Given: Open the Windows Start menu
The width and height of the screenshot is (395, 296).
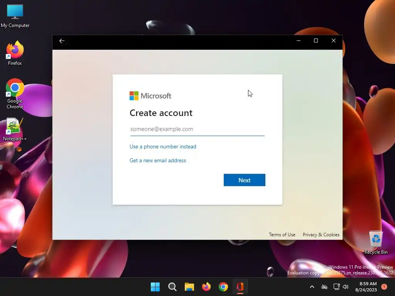Looking at the screenshot, I should click(x=155, y=287).
